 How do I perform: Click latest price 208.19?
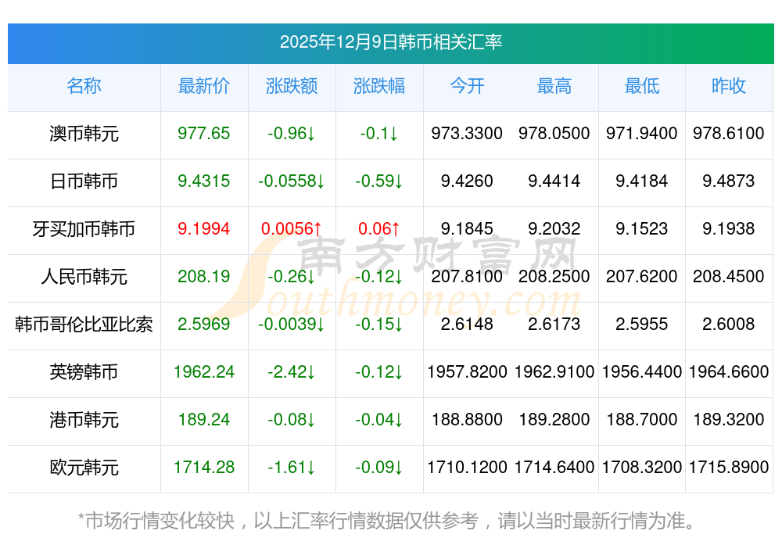point(204,276)
